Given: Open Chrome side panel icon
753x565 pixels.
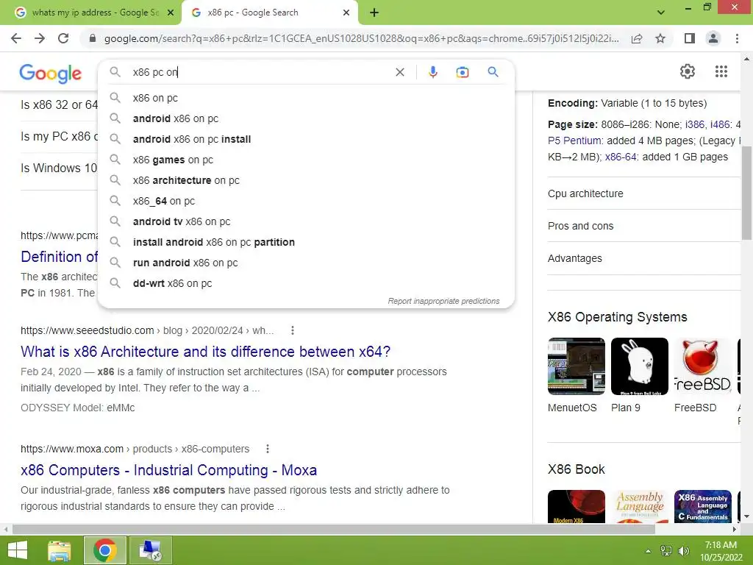Looking at the screenshot, I should 690,38.
